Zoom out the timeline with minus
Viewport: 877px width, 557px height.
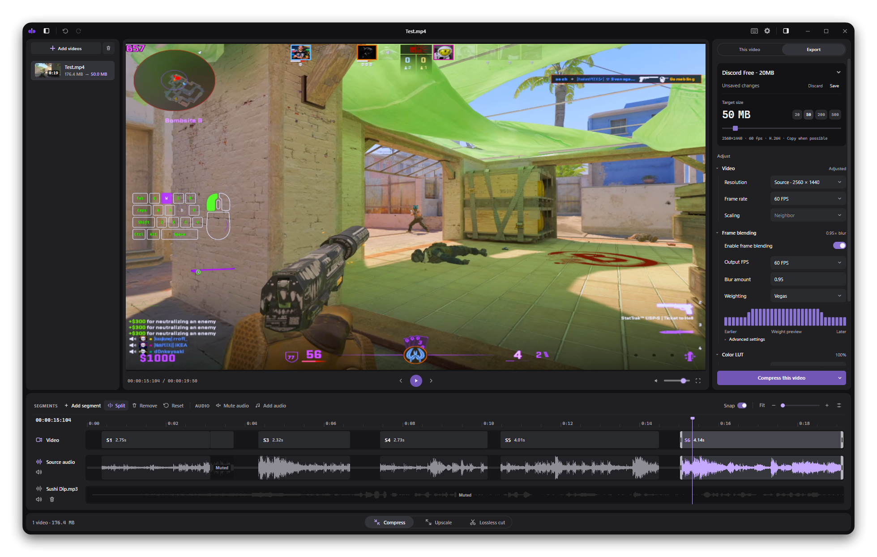774,405
